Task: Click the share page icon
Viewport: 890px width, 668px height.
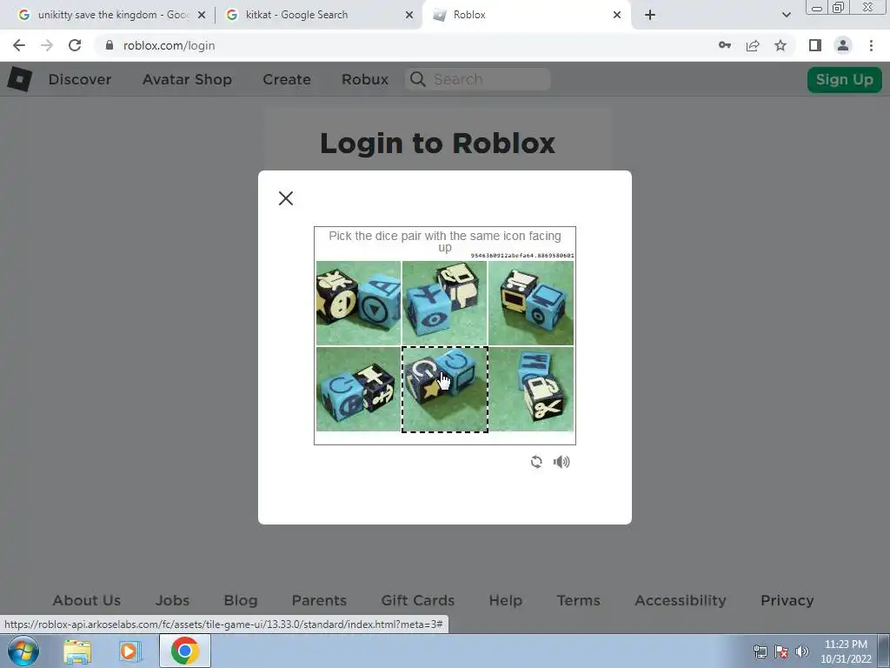Action: [753, 45]
